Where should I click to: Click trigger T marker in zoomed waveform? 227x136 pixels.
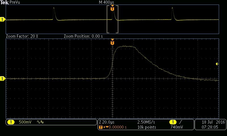click(113, 43)
